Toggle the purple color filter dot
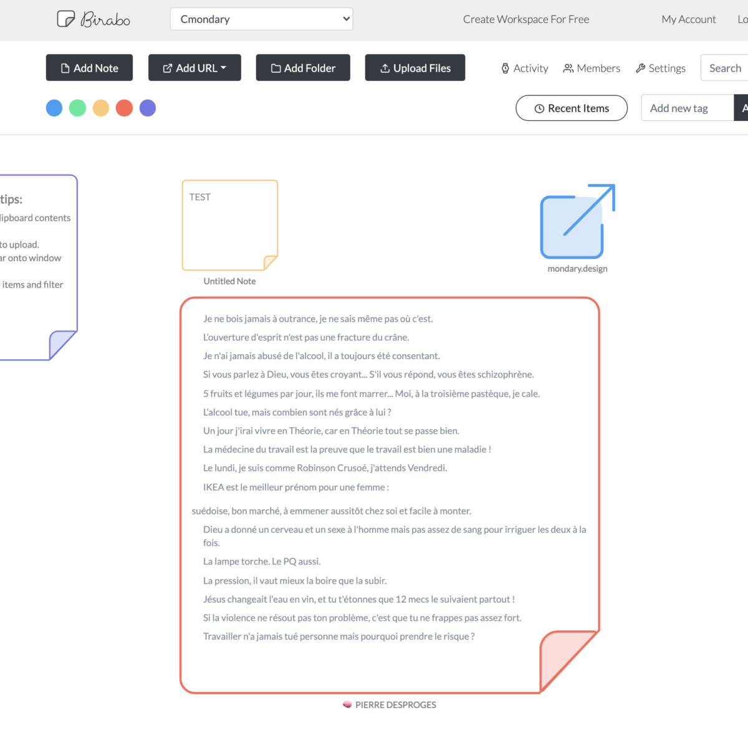The image size is (748, 748). pos(148,108)
